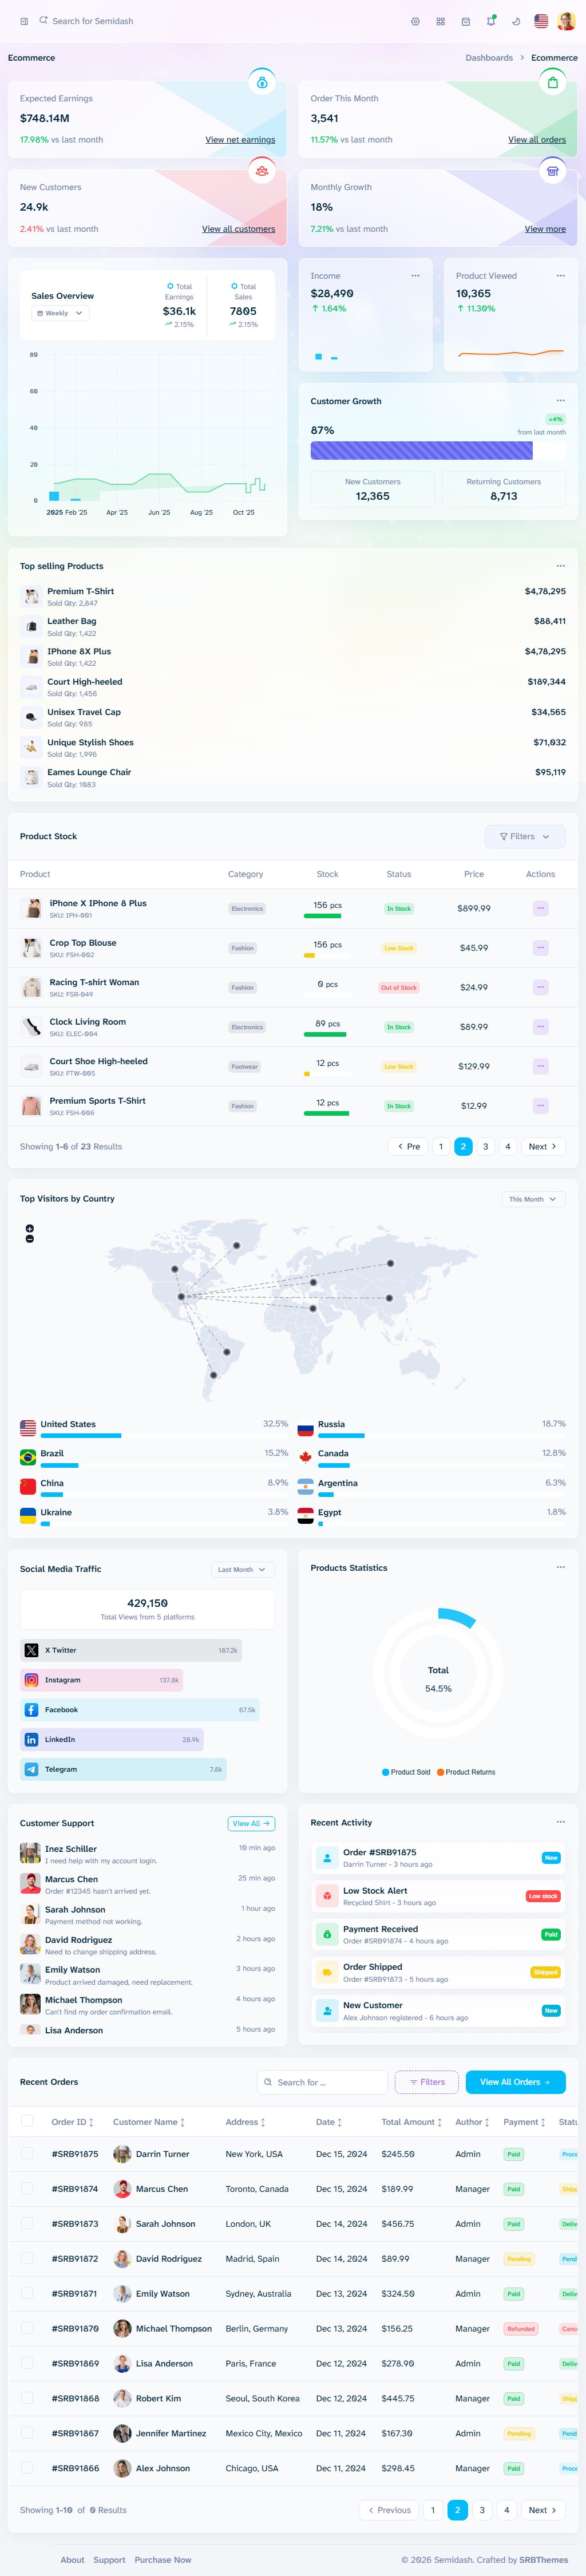
Task: Check the box for order #SRB91870
Action: pos(27,2329)
